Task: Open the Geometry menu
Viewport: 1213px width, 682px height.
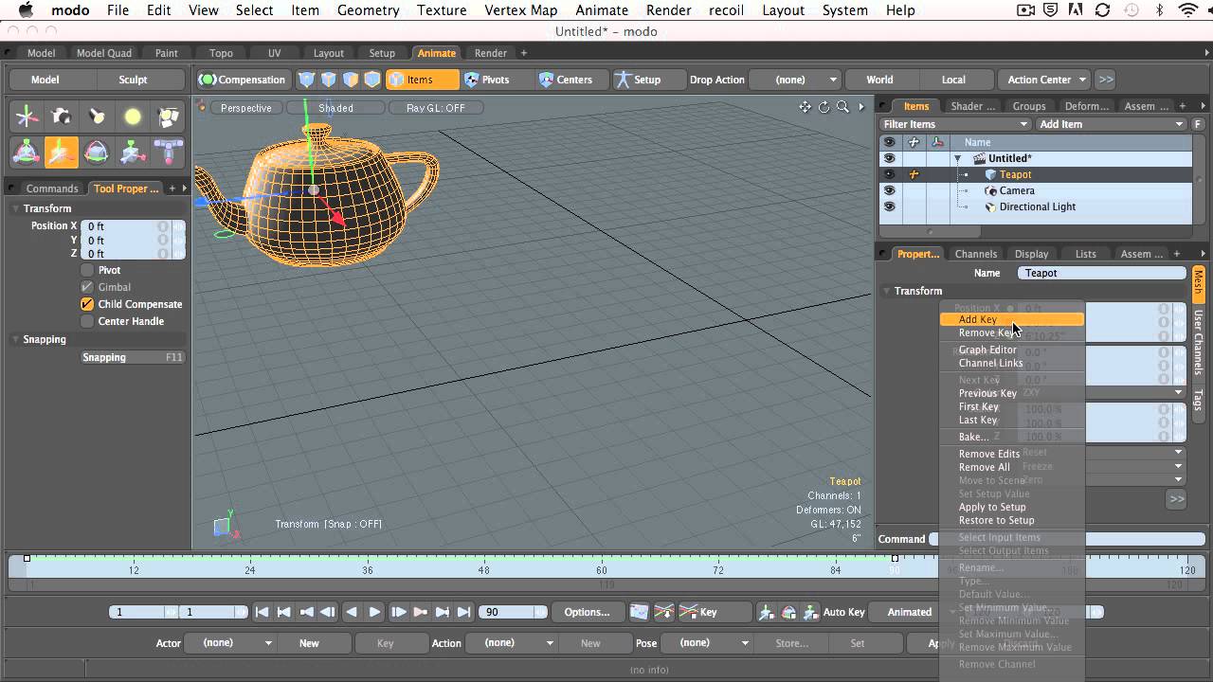Action: click(368, 10)
